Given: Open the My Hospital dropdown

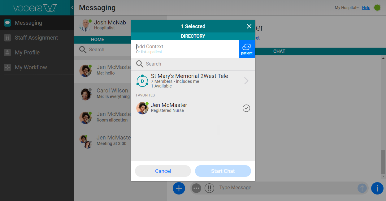Looking at the screenshot, I should (x=346, y=8).
